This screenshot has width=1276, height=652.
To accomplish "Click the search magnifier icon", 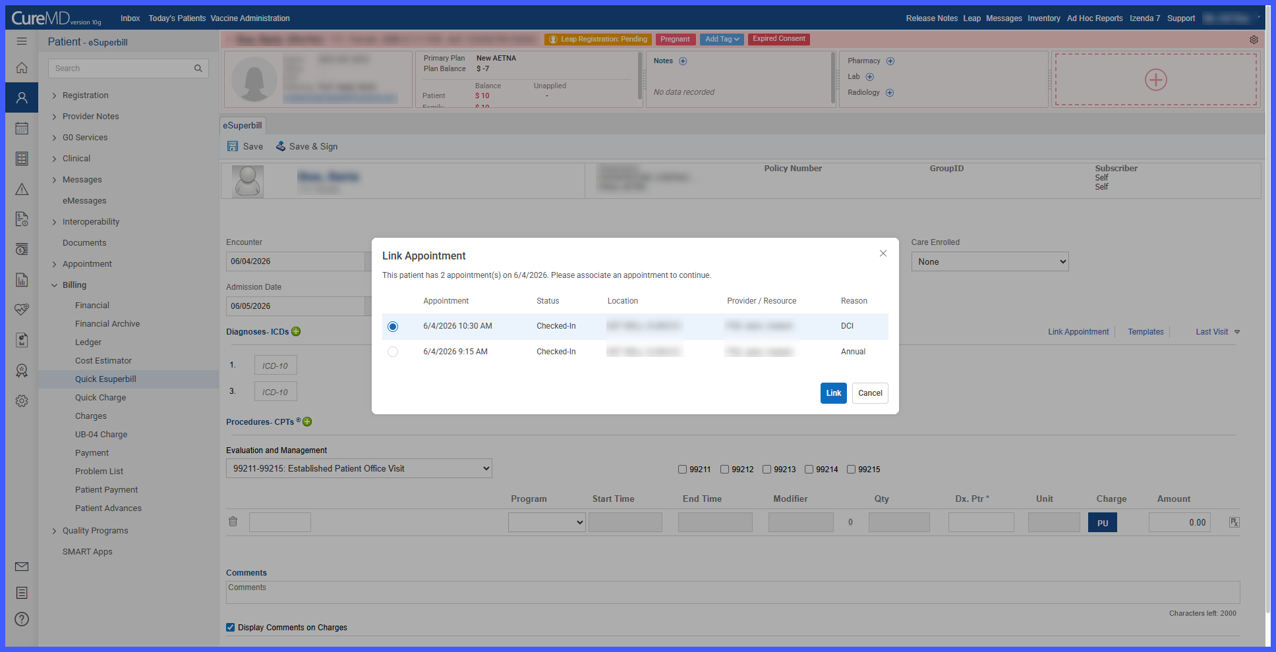I will (198, 68).
